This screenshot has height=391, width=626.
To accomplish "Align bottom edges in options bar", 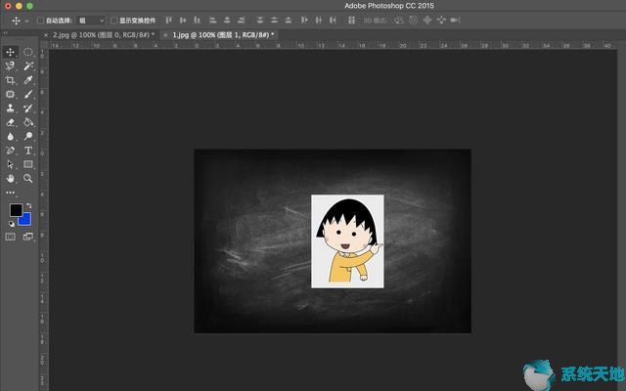I will click(197, 20).
